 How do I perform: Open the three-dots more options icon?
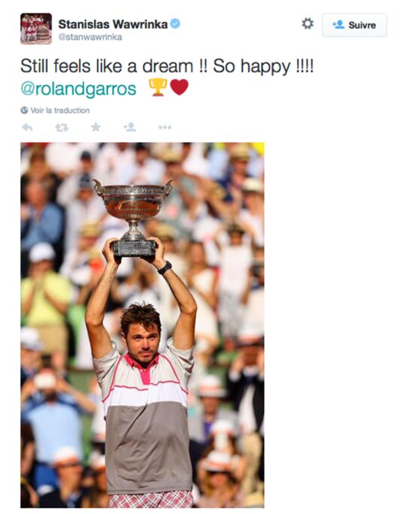click(165, 127)
